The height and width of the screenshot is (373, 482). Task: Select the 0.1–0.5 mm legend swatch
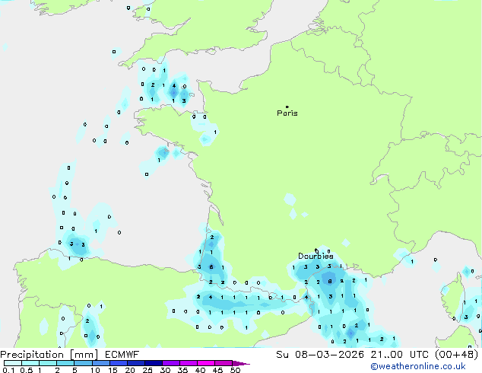tap(13, 363)
